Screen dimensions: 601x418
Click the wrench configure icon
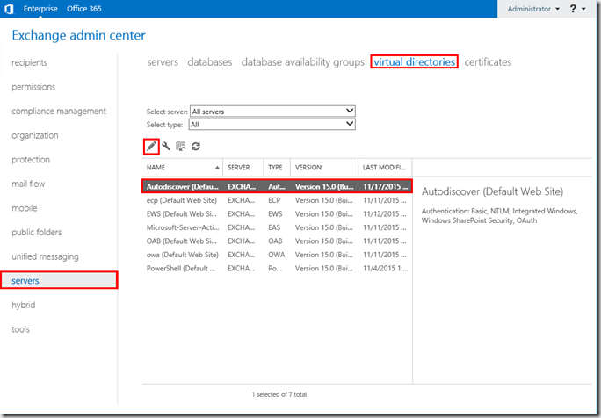pos(166,146)
